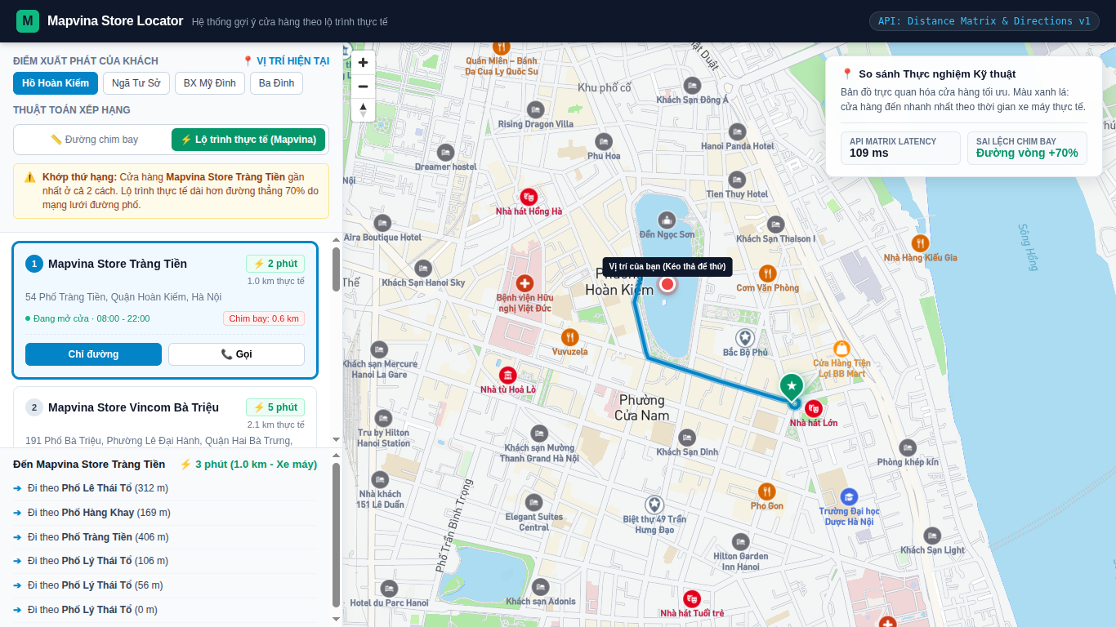Click the Hilton Garden Inn Hanoi icon
Screen dimensions: 1116x627
point(741,542)
